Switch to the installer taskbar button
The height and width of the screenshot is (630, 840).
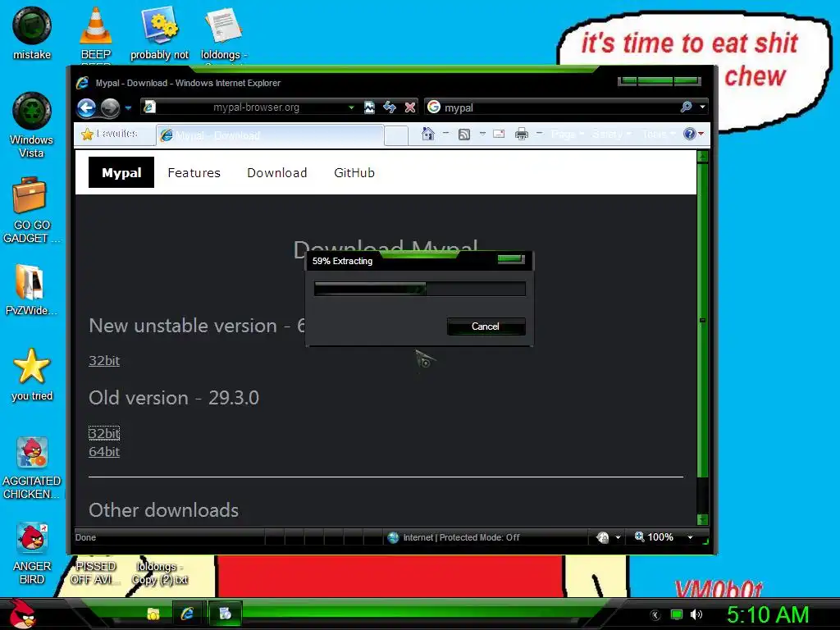click(226, 614)
